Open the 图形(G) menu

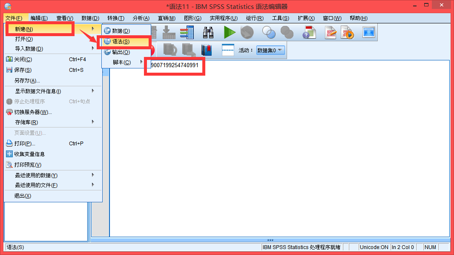click(x=193, y=18)
